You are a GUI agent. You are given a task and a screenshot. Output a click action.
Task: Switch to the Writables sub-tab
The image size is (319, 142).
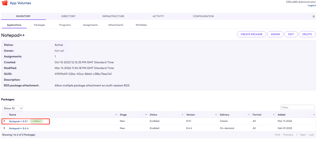point(141,25)
